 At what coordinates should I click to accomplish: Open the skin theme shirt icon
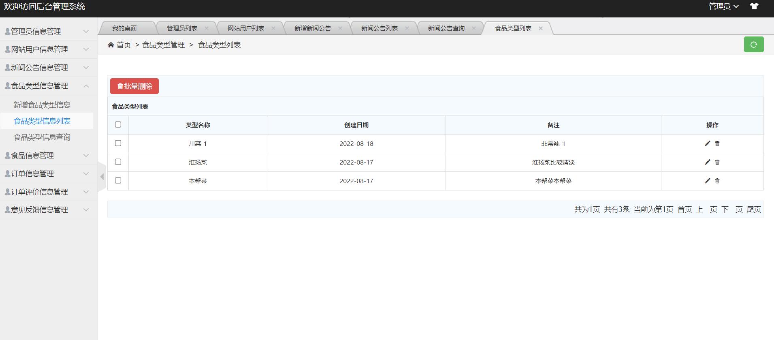754,6
